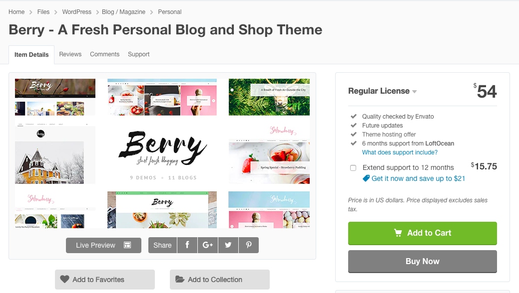Open the Live Preview of the theme
Viewport: 519px width, 293px height.
tap(103, 245)
